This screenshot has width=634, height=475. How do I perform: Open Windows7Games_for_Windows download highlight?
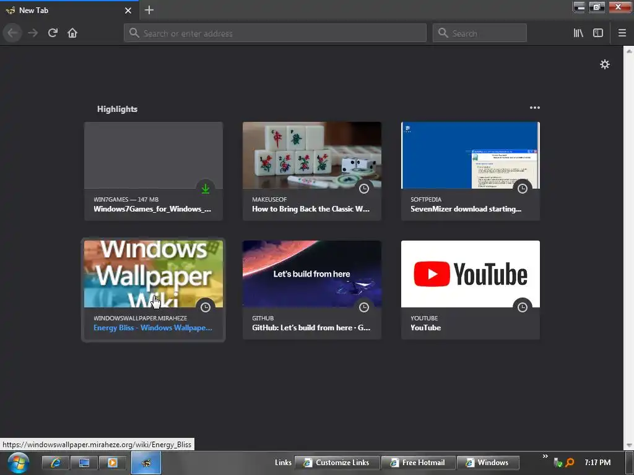152,209
